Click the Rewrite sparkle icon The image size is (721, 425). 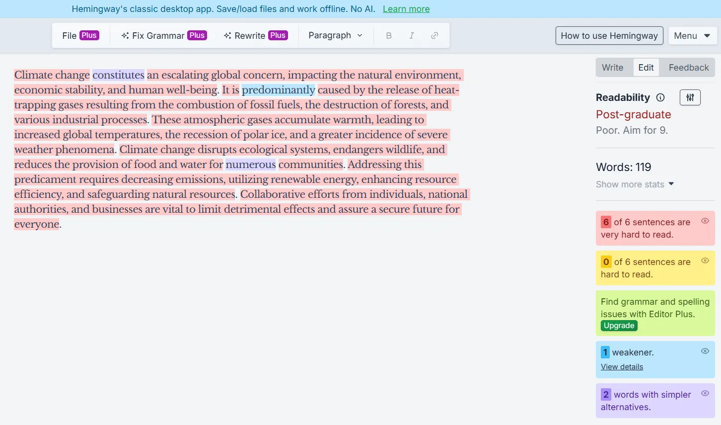[x=228, y=35]
